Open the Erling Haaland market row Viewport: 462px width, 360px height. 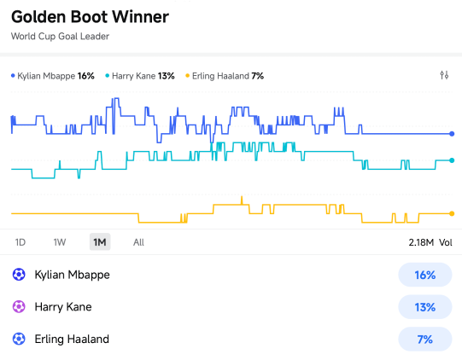click(231, 339)
